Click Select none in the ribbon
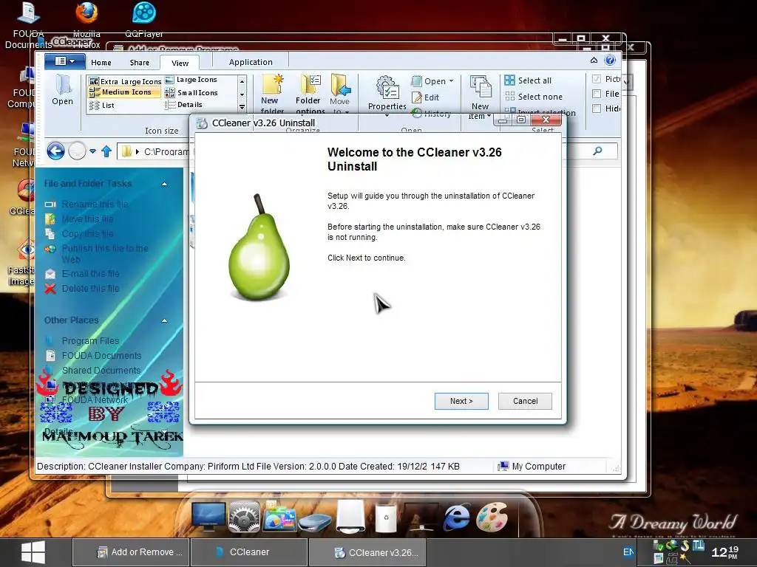Image resolution: width=757 pixels, height=567 pixels. point(534,97)
